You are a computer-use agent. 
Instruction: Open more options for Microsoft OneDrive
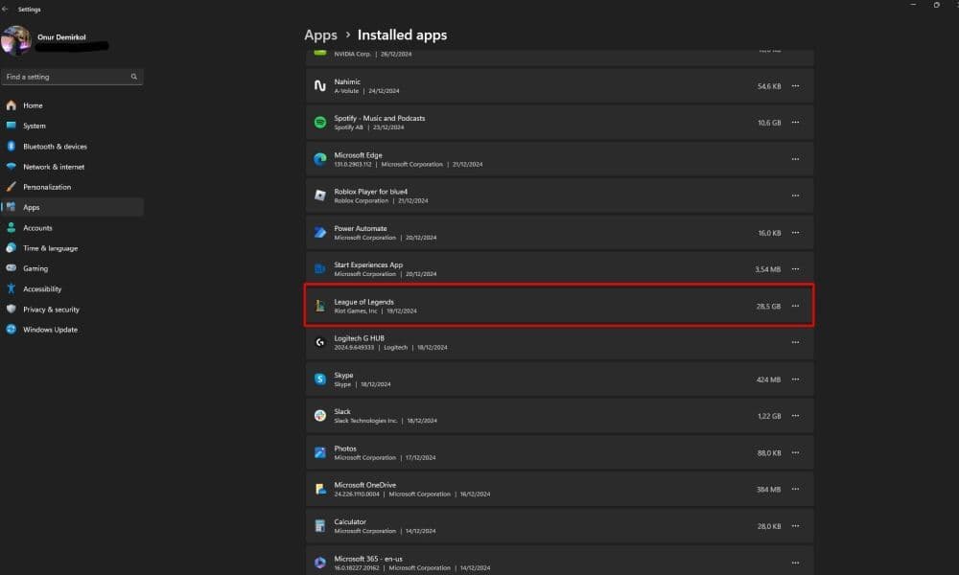coord(795,489)
